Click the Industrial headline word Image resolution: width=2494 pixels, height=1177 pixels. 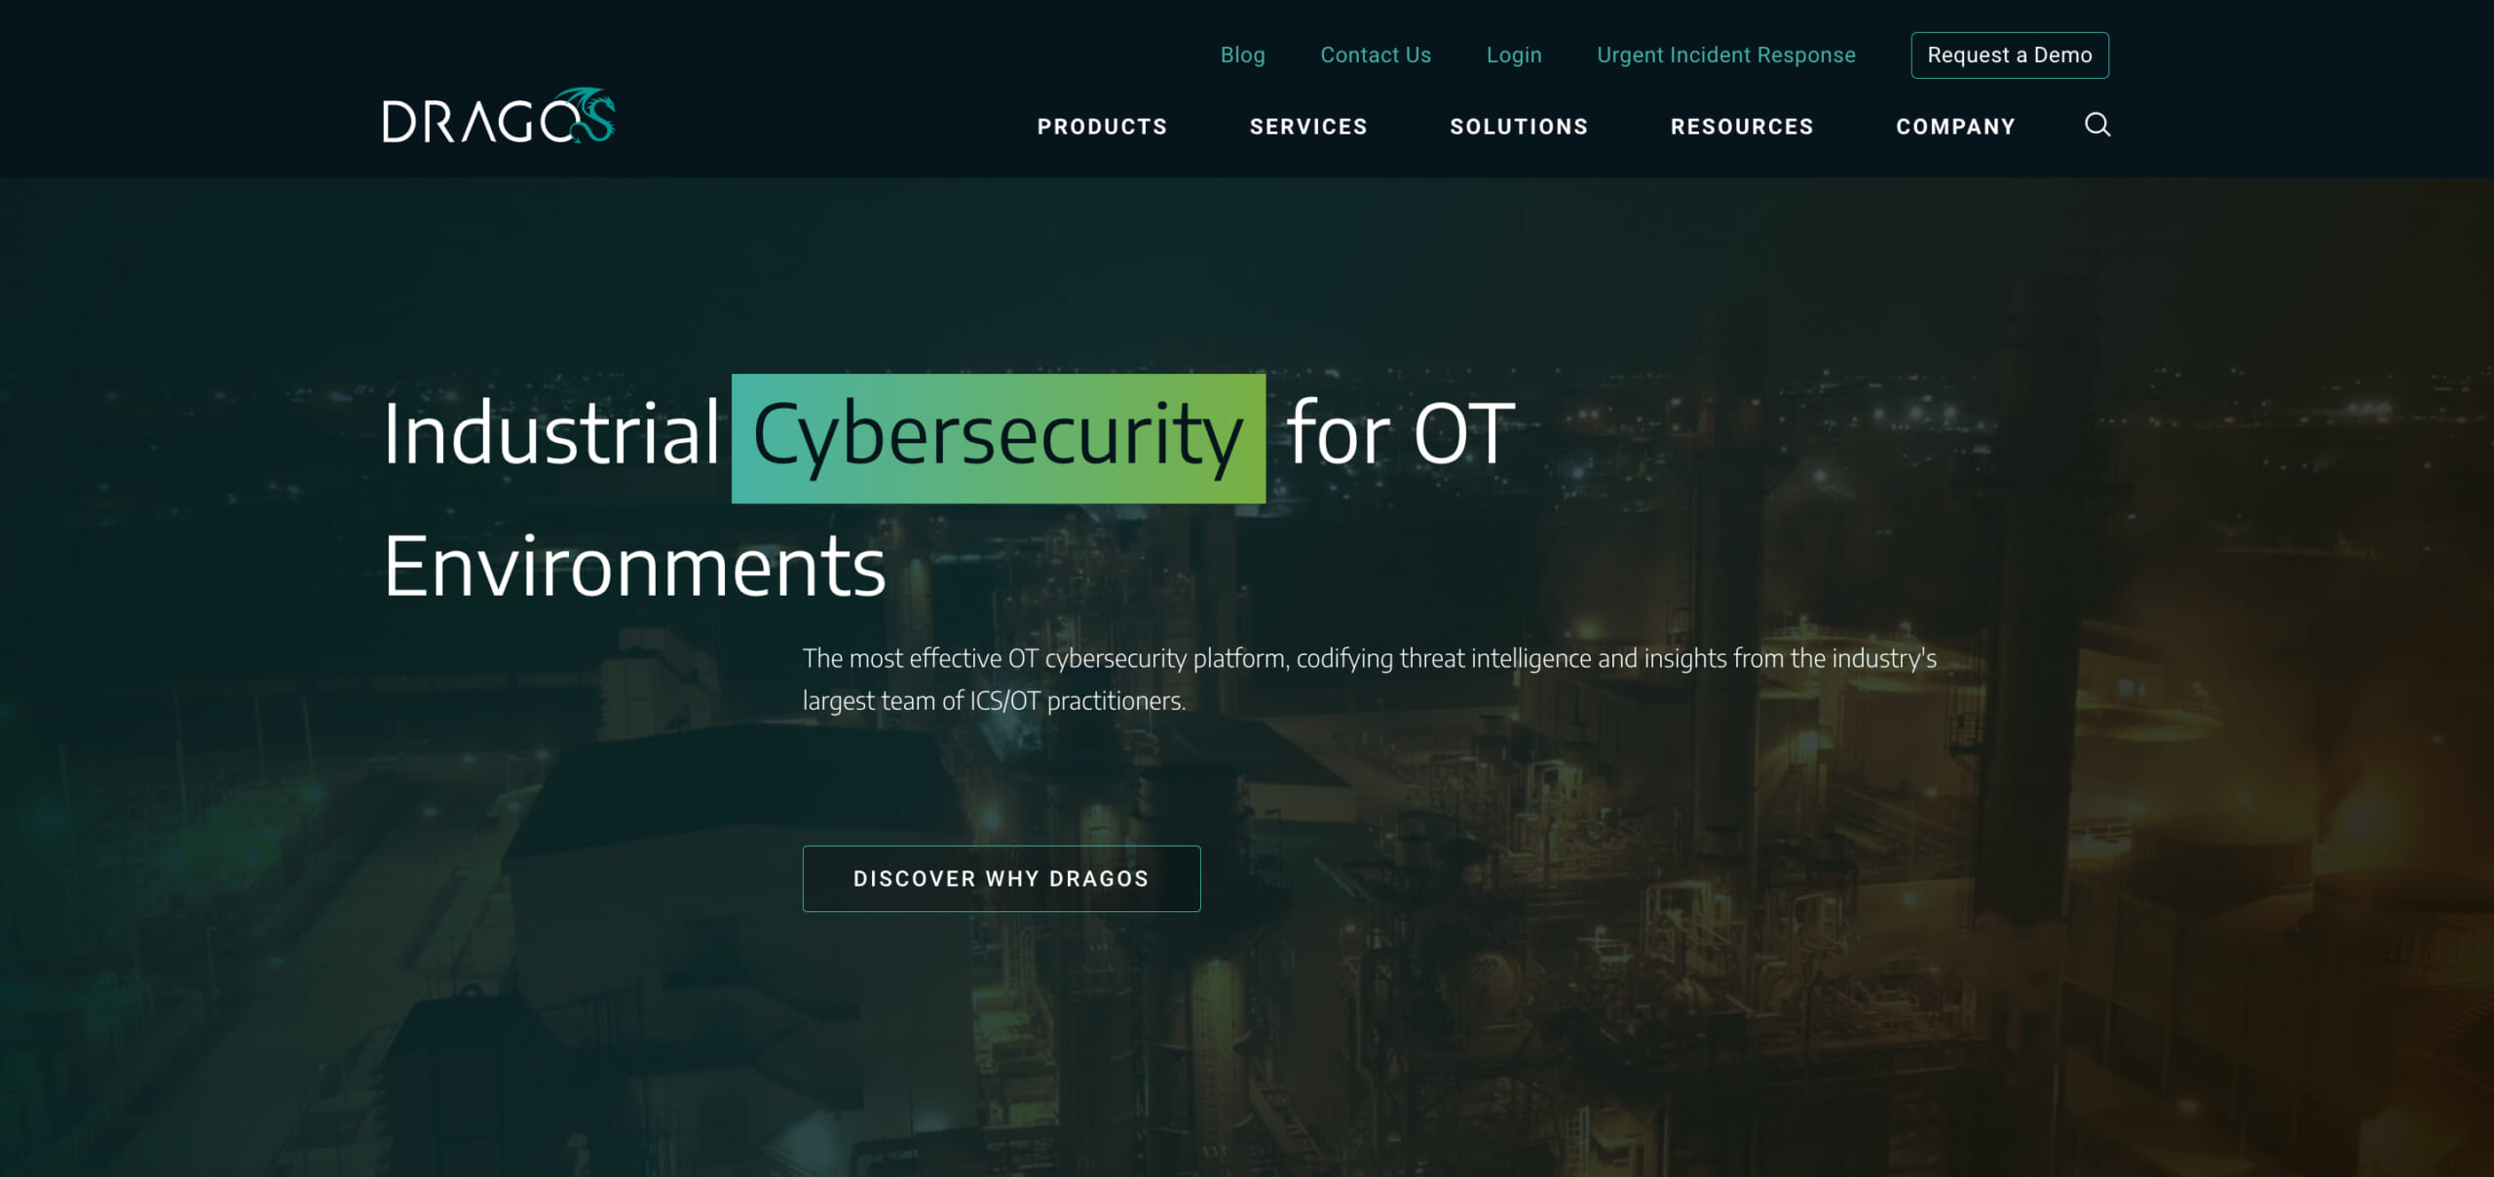point(550,433)
